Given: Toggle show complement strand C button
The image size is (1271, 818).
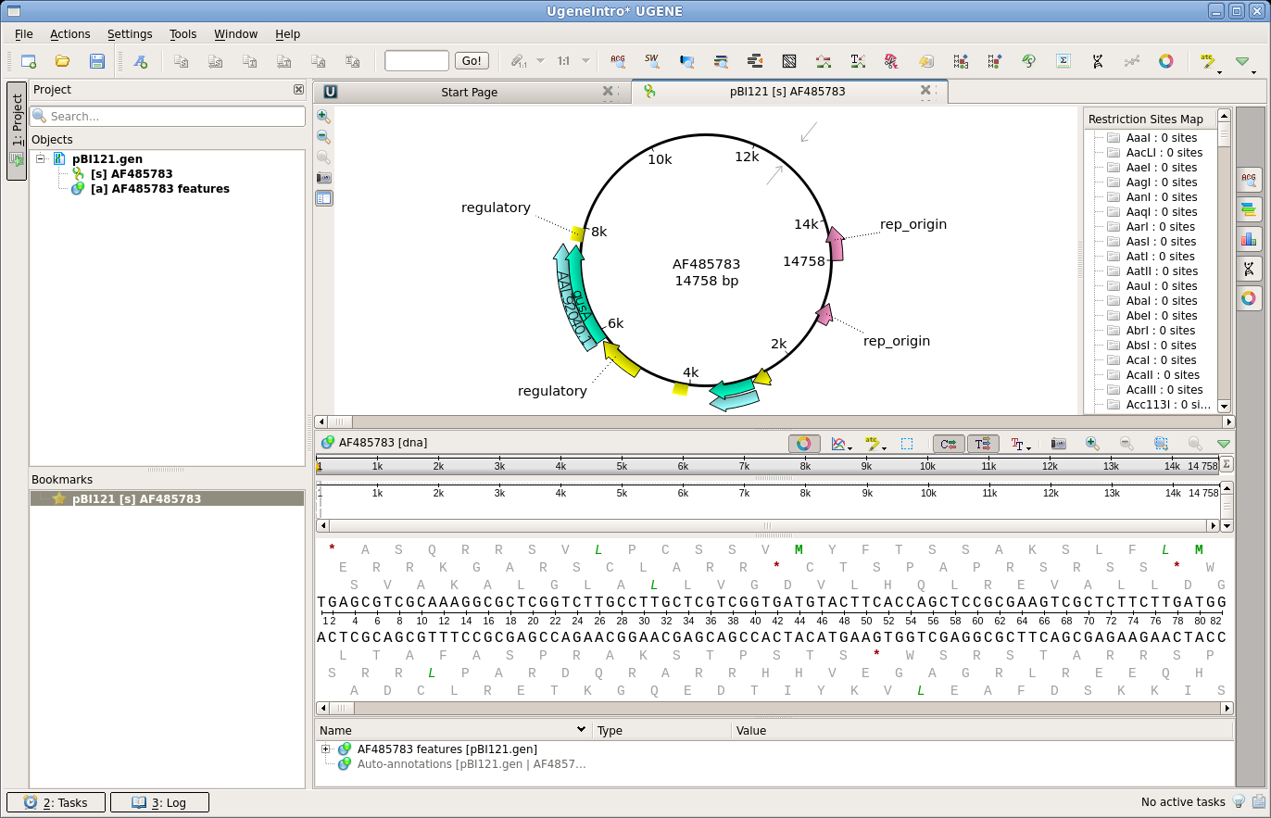Looking at the screenshot, I should 949,444.
